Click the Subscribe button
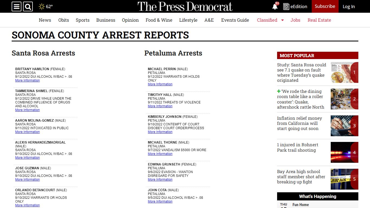The width and height of the screenshot is (370, 208). (325, 6)
